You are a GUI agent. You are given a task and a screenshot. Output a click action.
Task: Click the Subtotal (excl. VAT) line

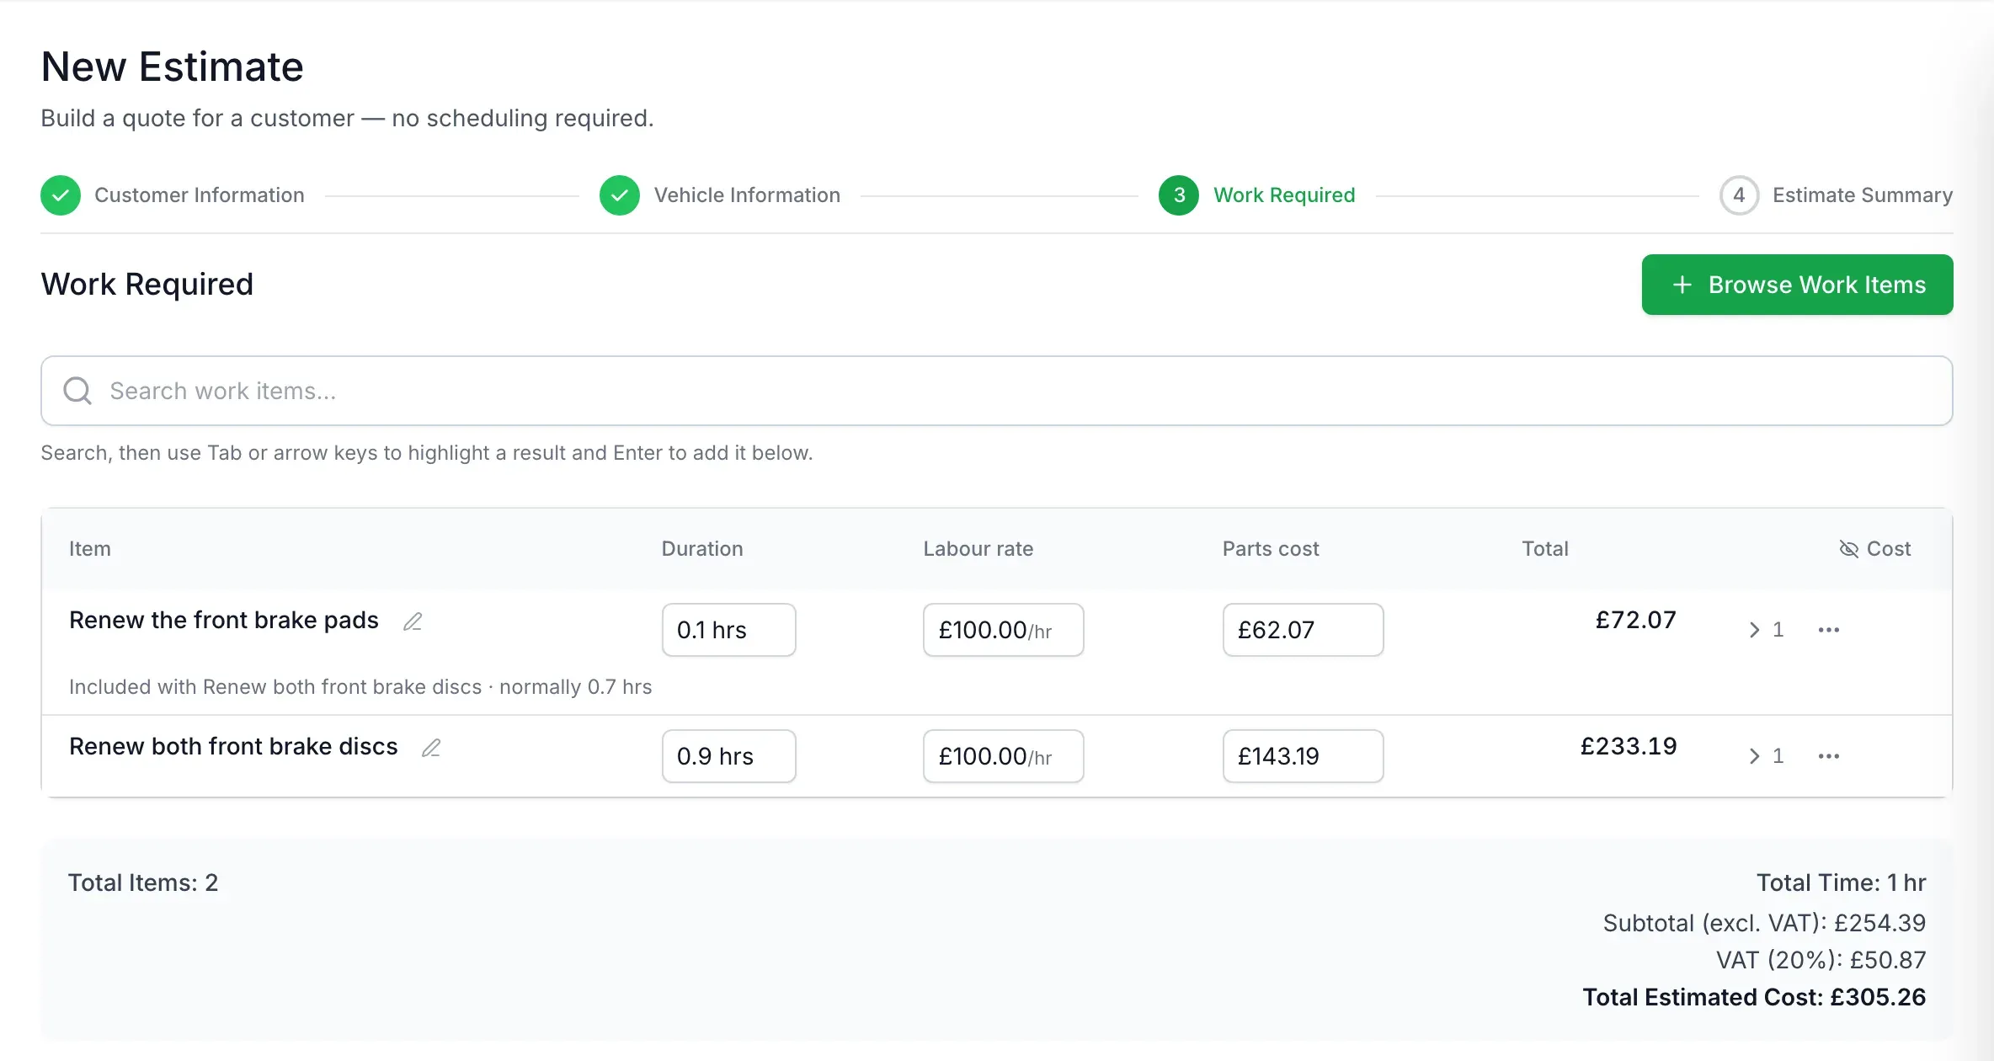coord(1764,923)
